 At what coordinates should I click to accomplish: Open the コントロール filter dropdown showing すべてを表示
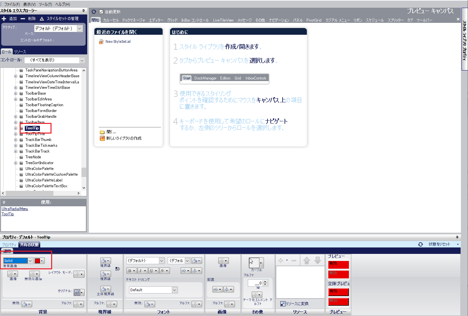pyautogui.click(x=82, y=60)
